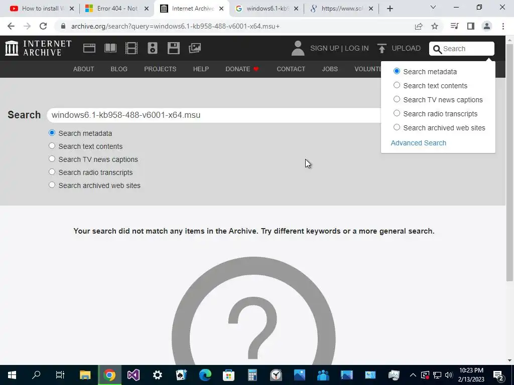Screen dimensions: 514x385
Task: Open the ABOUT menu item
Action: click(84, 69)
